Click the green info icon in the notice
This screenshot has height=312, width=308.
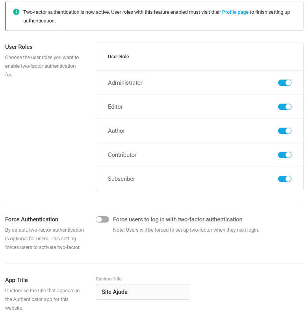16,12
